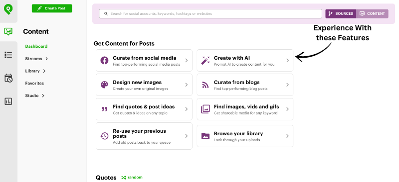Screen dimensions: 399x182
Task: Click 'Find images, vids and gifs' title
Action: (246, 106)
